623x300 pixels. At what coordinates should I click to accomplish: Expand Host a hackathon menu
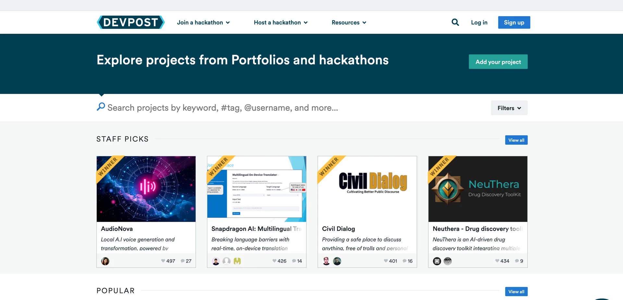[281, 22]
